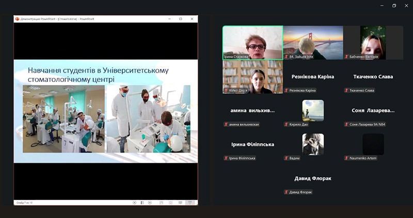The height and width of the screenshot is (218, 413).
Task: Open the slide menu icon between the arrows
Action: [142, 203]
